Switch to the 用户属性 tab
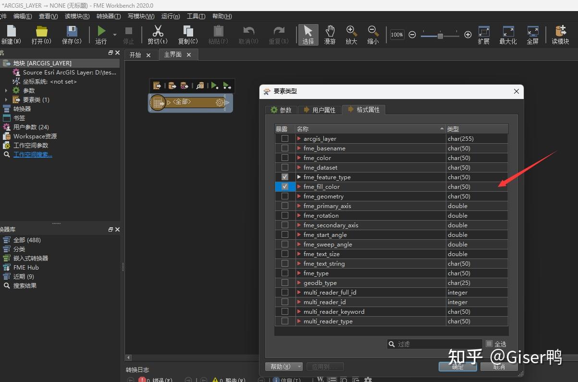 tap(320, 110)
